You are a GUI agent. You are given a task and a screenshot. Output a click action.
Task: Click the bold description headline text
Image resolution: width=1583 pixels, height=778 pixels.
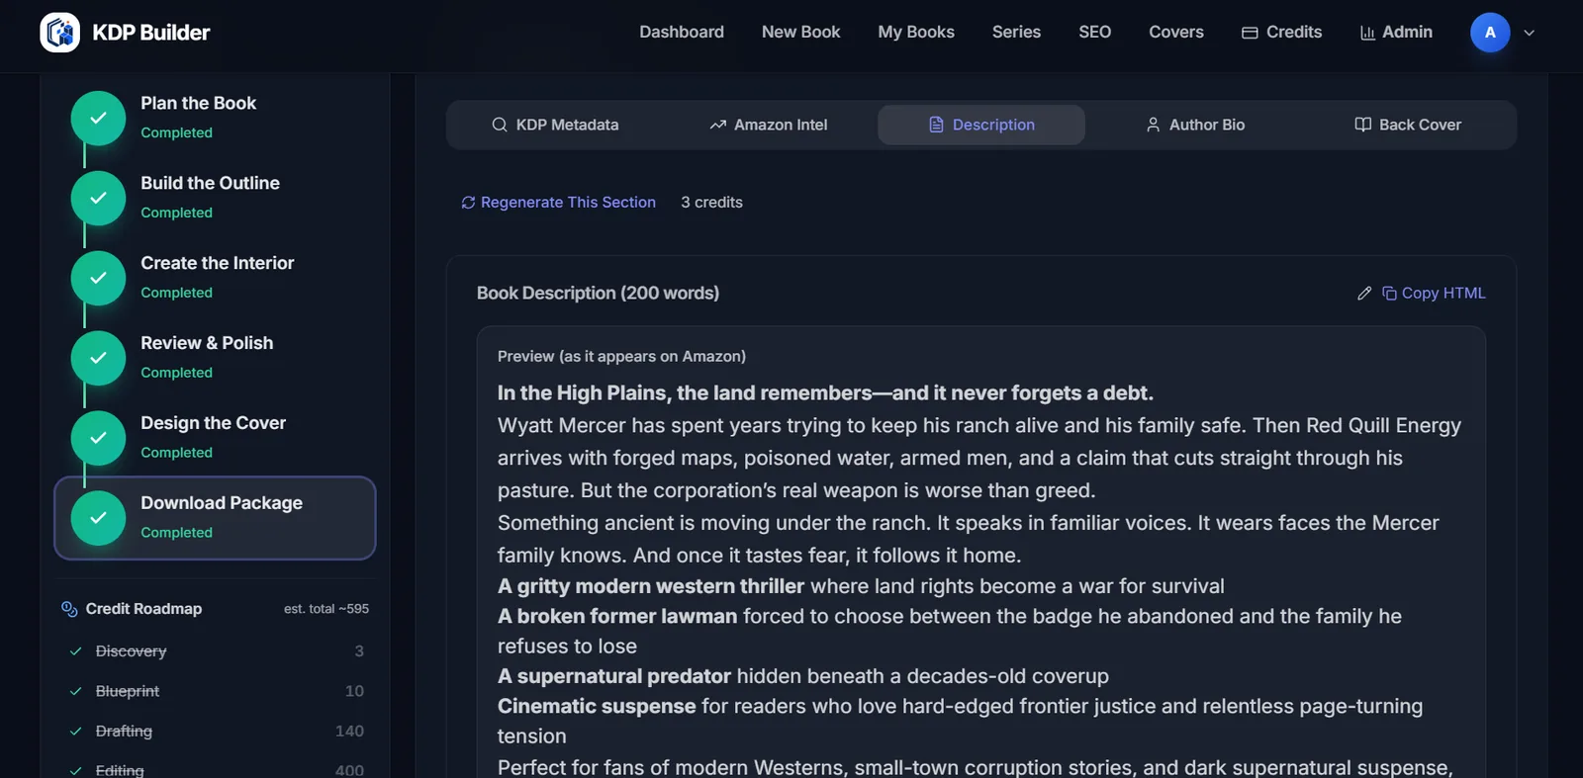825,392
